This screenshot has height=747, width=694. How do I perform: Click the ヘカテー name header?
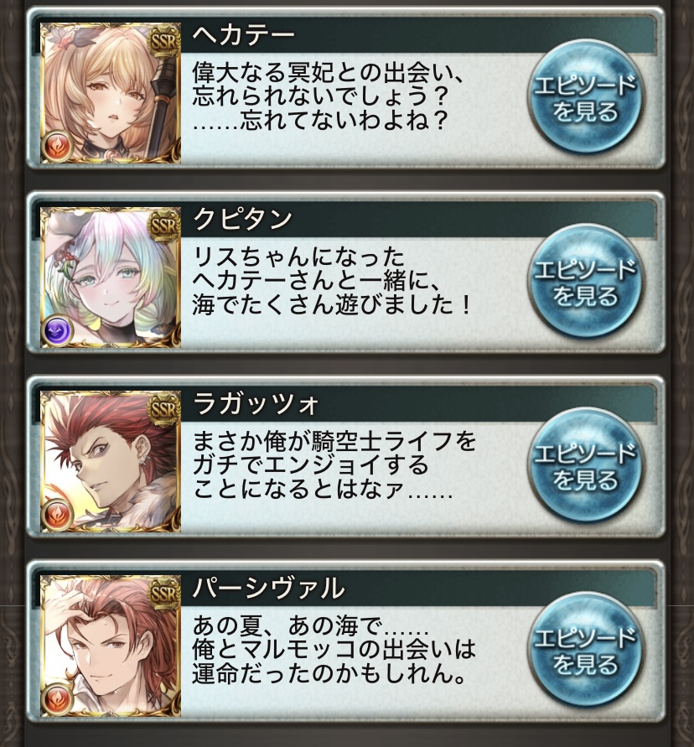pyautogui.click(x=244, y=35)
